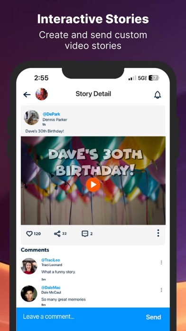
Task: Select comment "So many great memories"
Action: pos(64,299)
